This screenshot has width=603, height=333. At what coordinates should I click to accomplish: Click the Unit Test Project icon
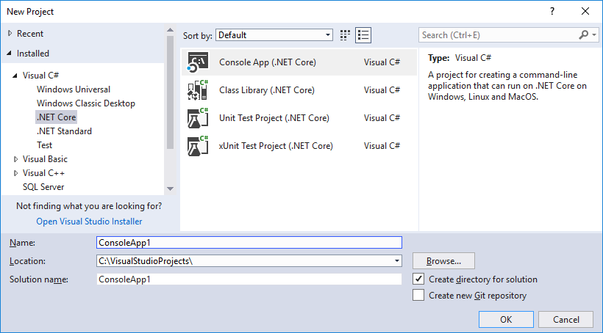click(198, 118)
